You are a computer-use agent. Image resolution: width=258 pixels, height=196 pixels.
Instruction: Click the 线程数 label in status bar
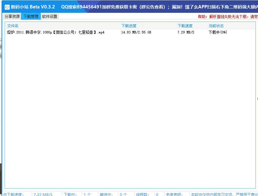click(x=143, y=194)
